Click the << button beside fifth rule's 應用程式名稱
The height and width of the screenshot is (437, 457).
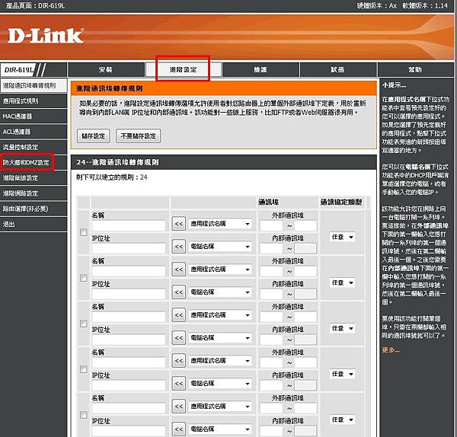[179, 407]
